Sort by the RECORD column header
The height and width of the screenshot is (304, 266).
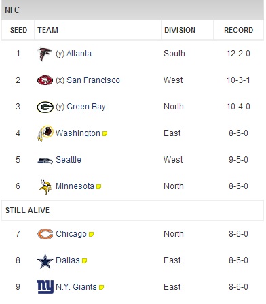238,30
